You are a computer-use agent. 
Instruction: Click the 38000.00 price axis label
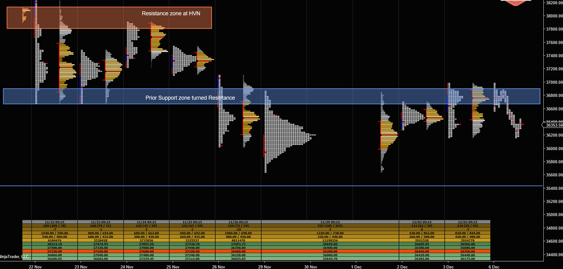(x=554, y=16)
